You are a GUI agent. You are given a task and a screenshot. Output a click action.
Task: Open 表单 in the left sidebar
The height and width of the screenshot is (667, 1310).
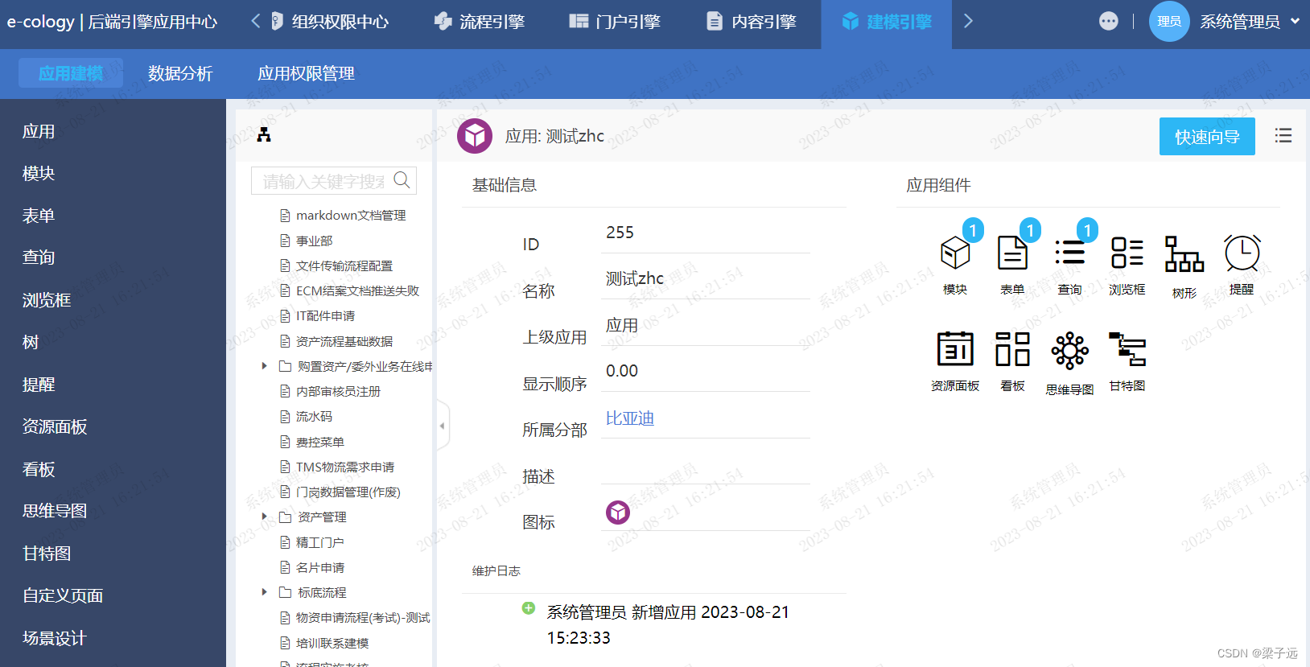click(39, 216)
